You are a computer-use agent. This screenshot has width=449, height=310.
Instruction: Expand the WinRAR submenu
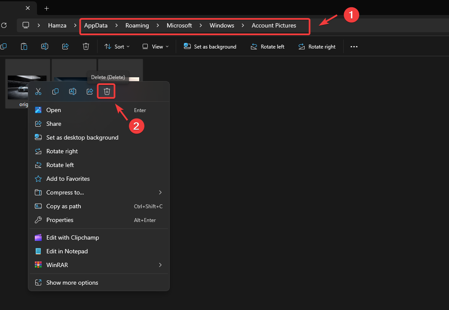pos(160,265)
